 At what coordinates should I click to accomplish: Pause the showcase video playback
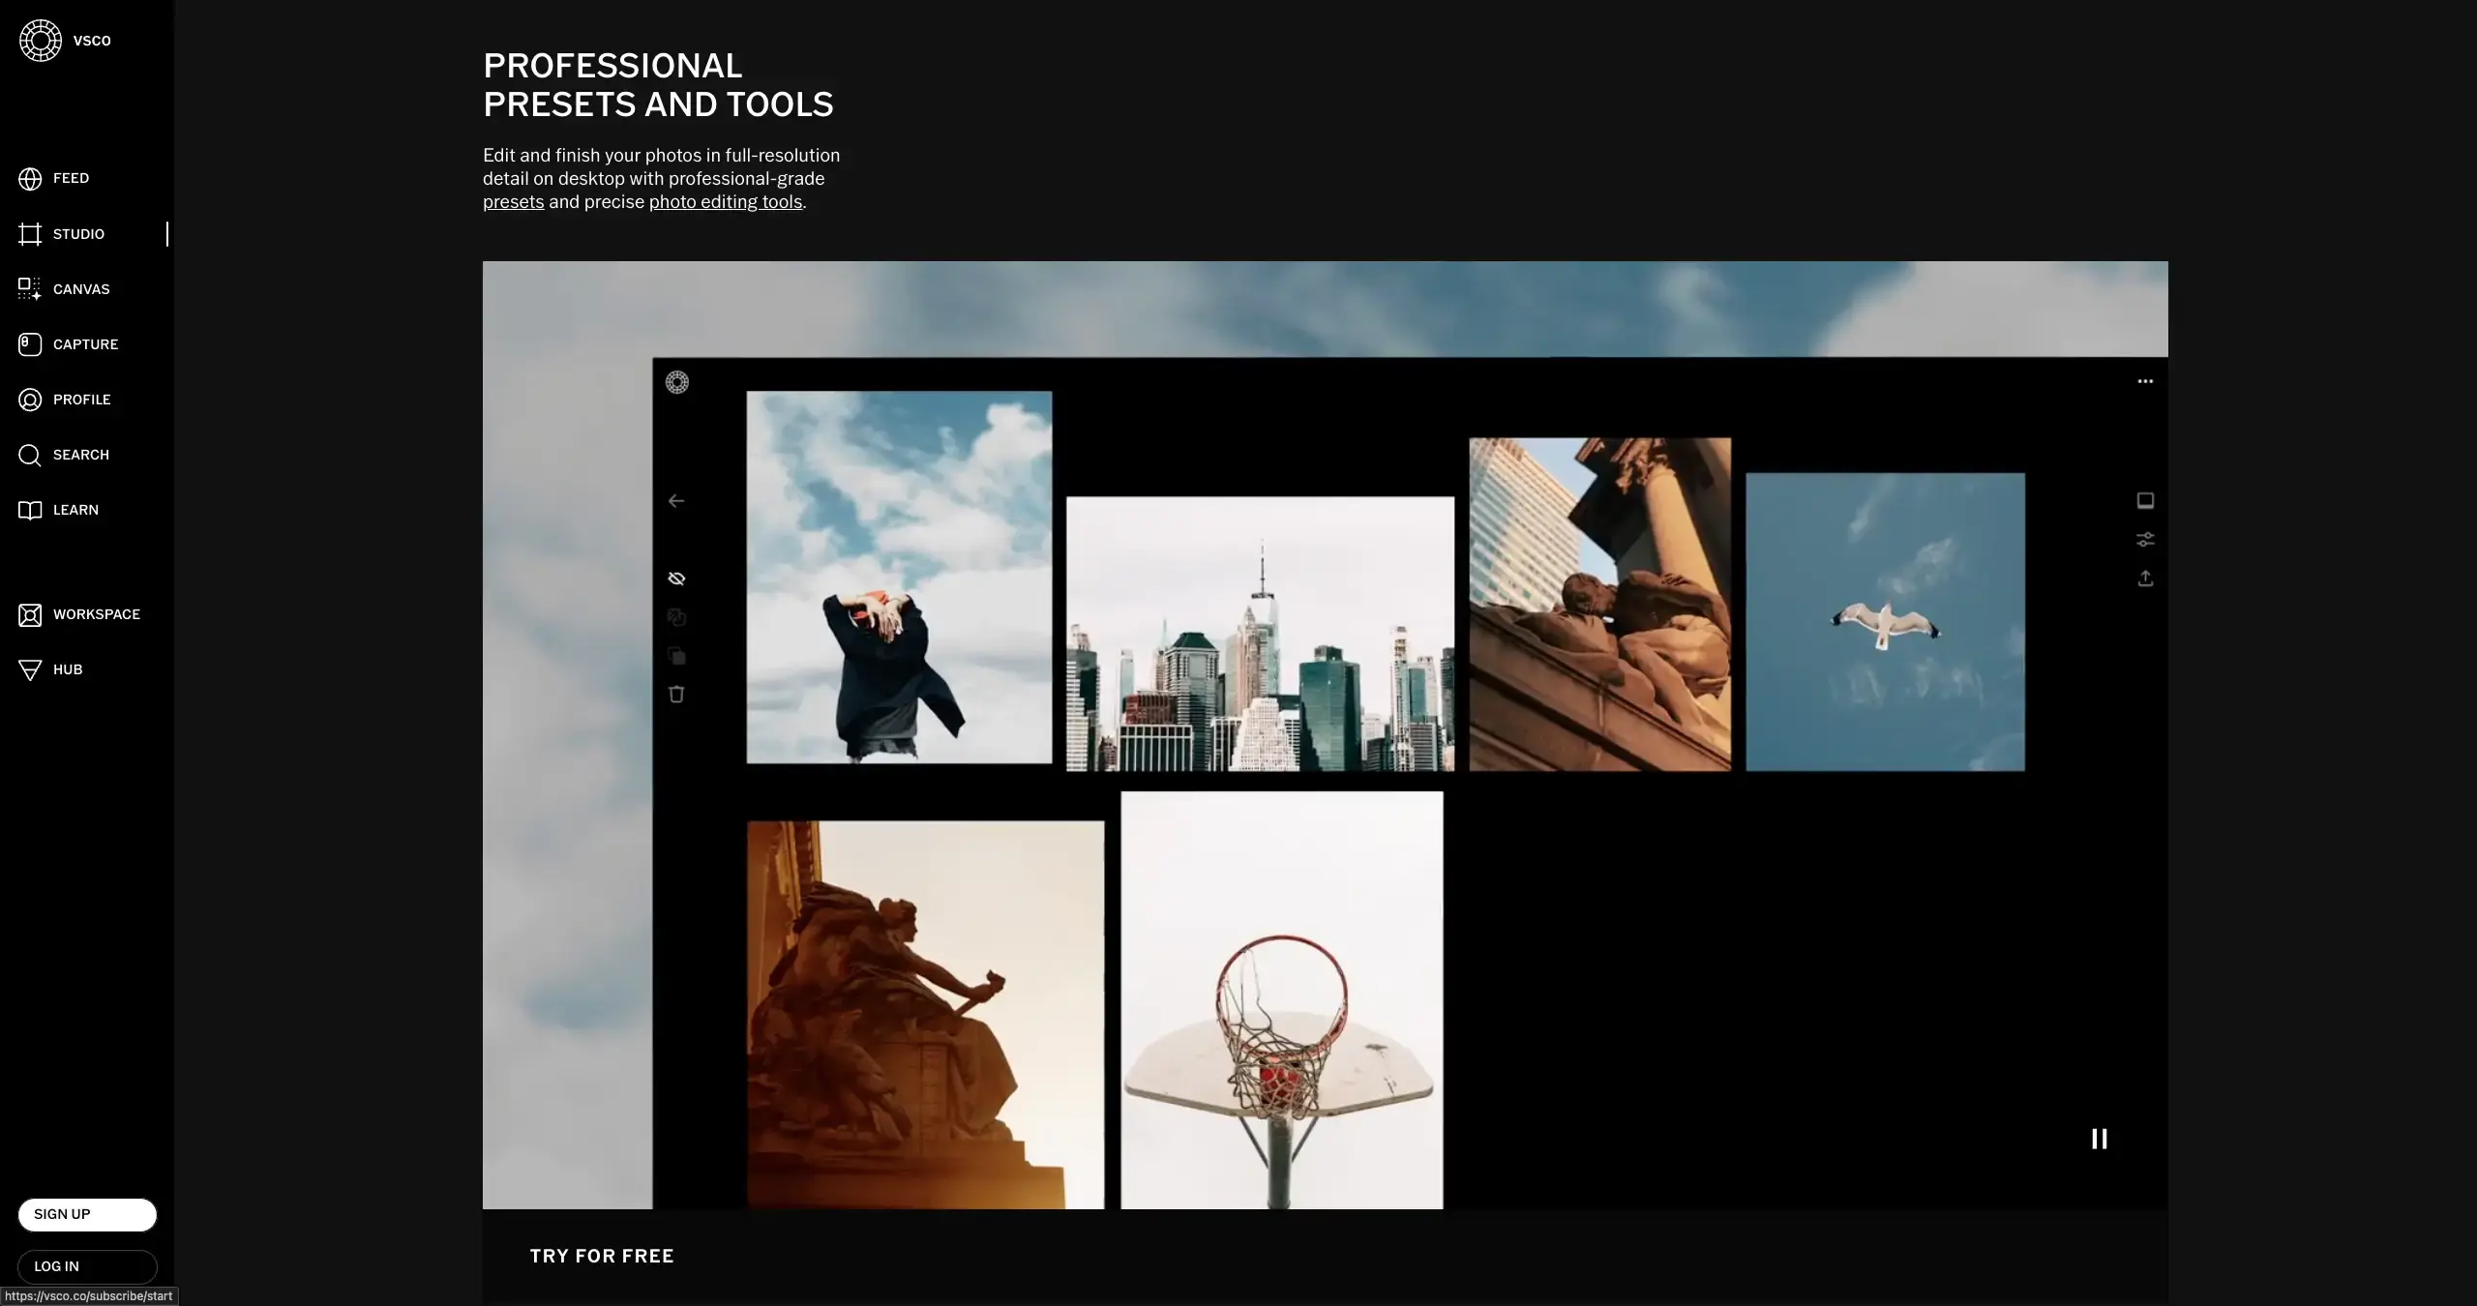pyautogui.click(x=2099, y=1139)
